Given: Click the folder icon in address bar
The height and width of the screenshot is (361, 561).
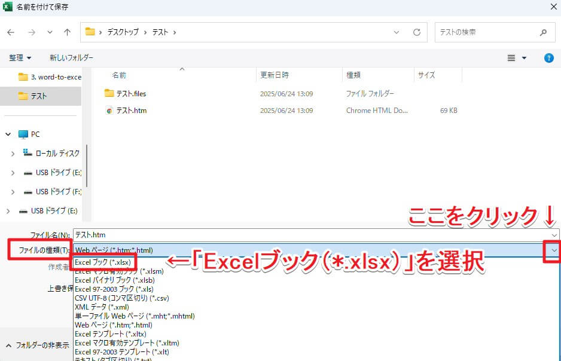Looking at the screenshot, I should [x=90, y=32].
